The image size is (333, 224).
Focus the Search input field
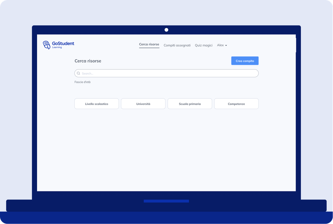tap(166, 73)
